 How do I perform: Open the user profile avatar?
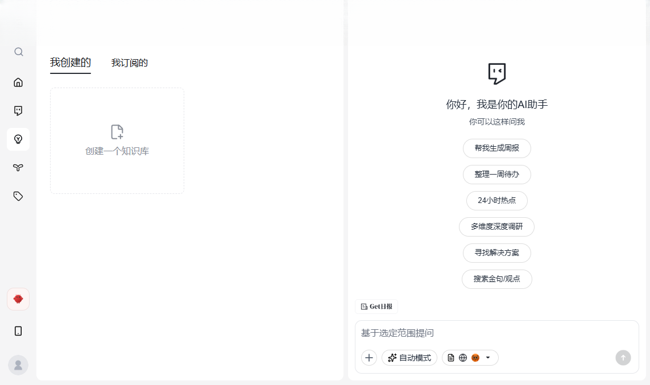pos(18,365)
